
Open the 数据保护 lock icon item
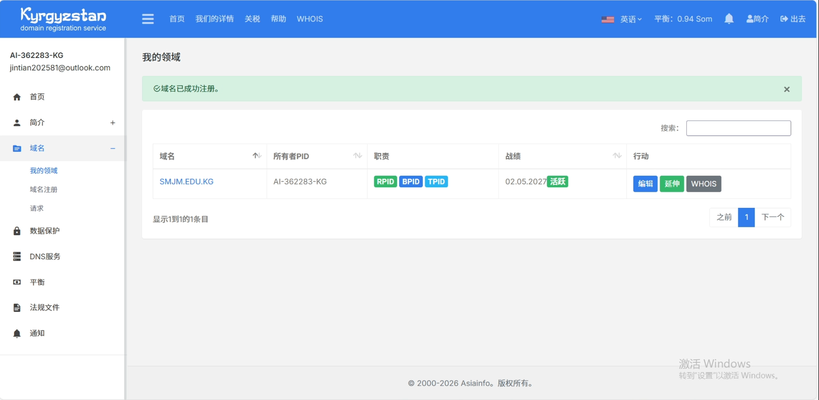click(x=17, y=231)
